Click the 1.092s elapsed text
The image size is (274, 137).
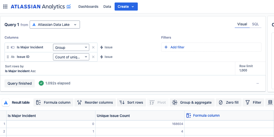[x=58, y=83]
